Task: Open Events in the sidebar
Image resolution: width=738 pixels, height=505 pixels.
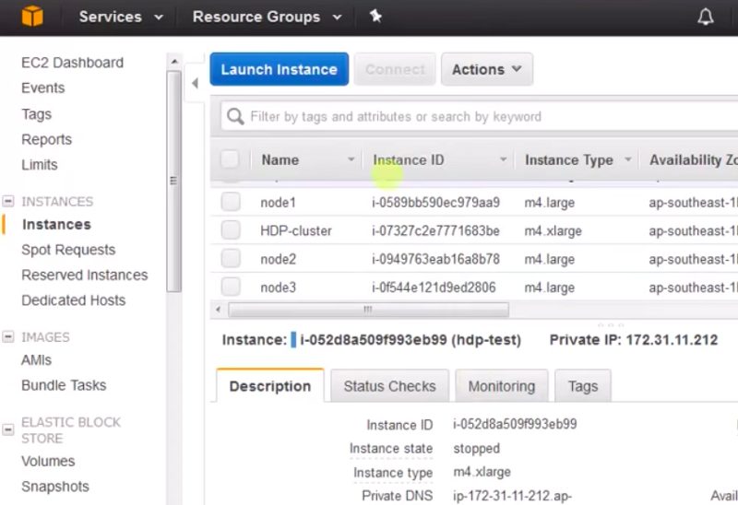Action: pos(42,88)
